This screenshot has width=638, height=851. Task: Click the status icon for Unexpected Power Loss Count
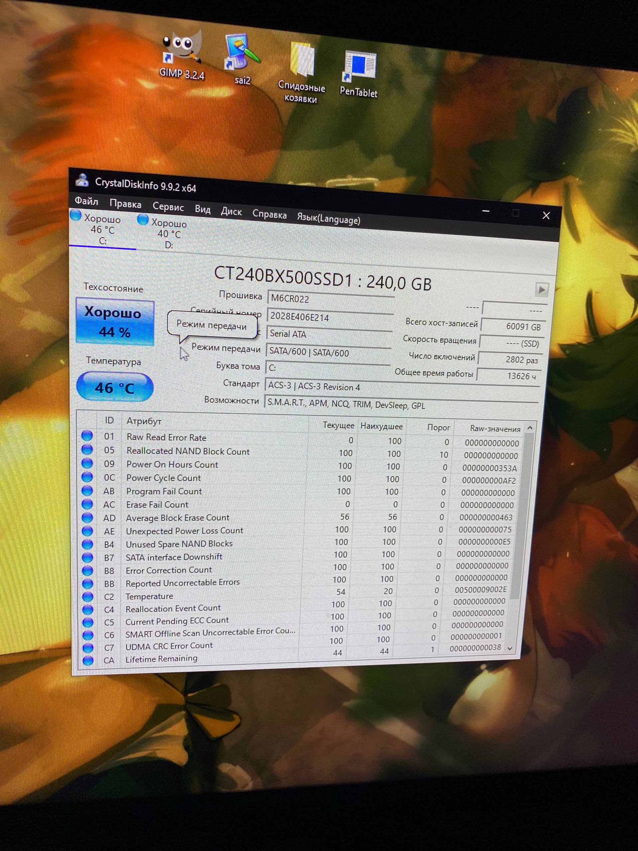(x=87, y=531)
